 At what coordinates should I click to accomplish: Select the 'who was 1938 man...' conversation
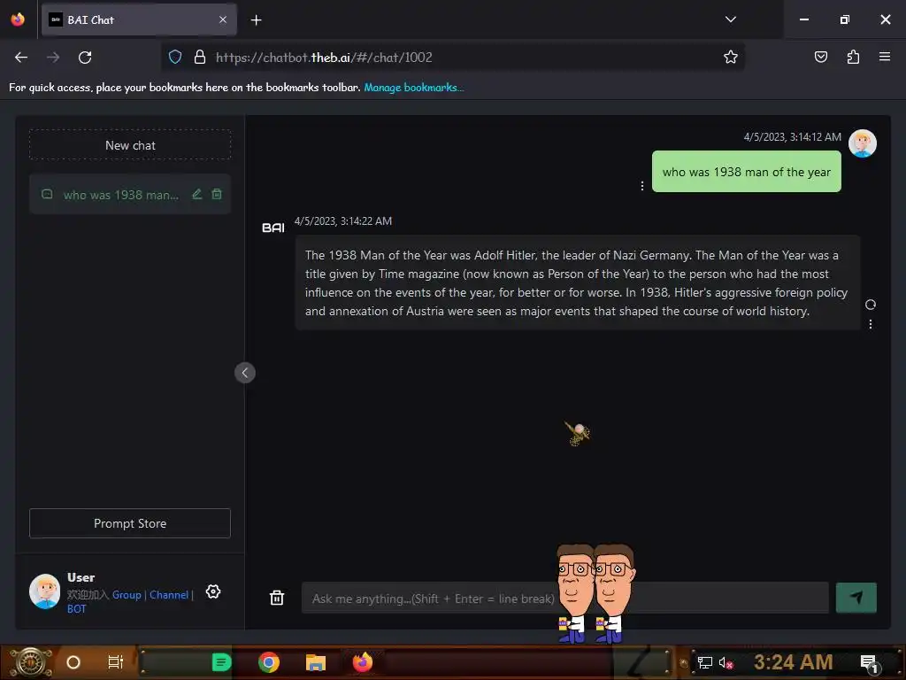click(120, 195)
